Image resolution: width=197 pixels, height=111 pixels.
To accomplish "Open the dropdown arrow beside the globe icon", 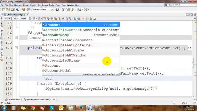I will 60,10.
